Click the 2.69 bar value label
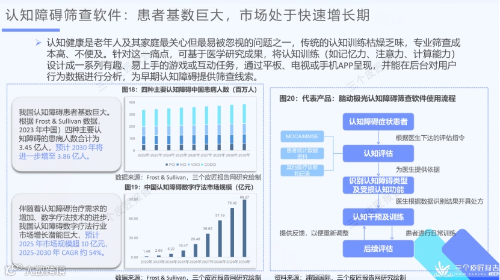Screen dimensions: 500x280 coord(159,251)
